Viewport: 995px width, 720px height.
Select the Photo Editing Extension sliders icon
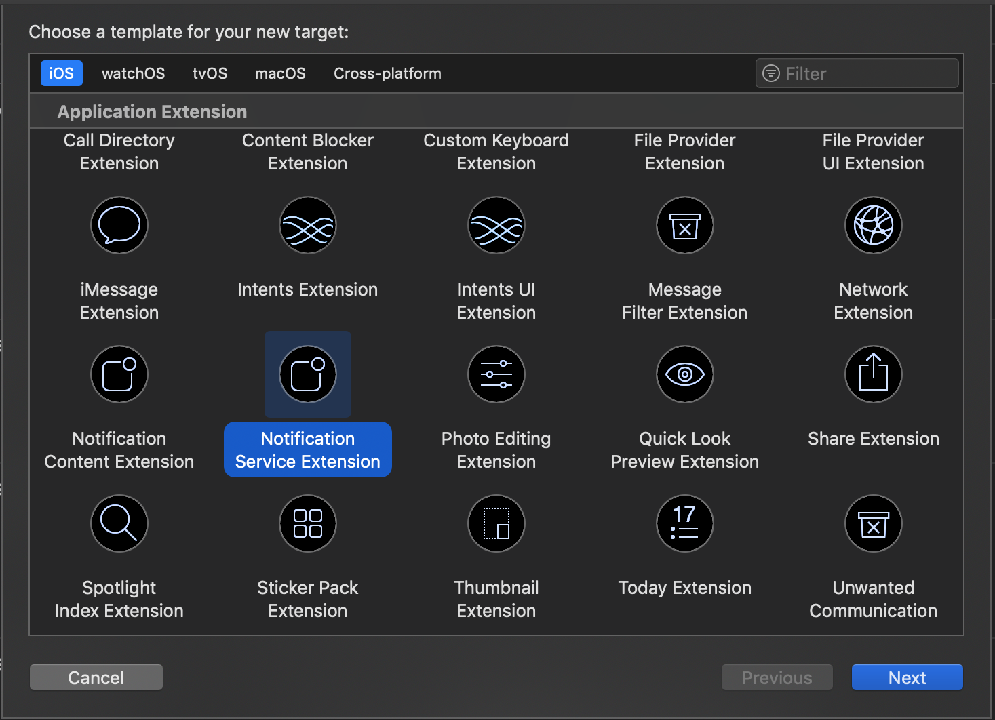(x=496, y=374)
